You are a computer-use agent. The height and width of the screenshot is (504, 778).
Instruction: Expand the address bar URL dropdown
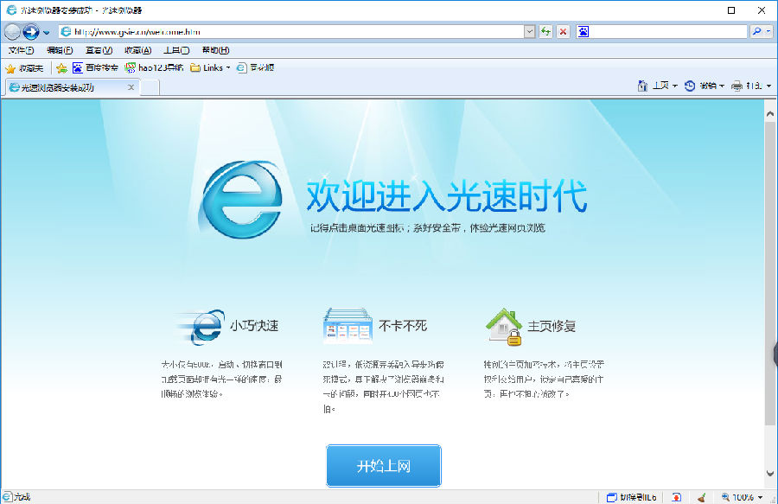530,32
